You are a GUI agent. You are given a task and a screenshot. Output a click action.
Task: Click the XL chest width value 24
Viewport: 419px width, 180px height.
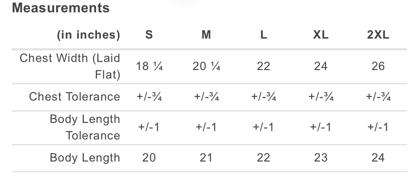tap(321, 66)
